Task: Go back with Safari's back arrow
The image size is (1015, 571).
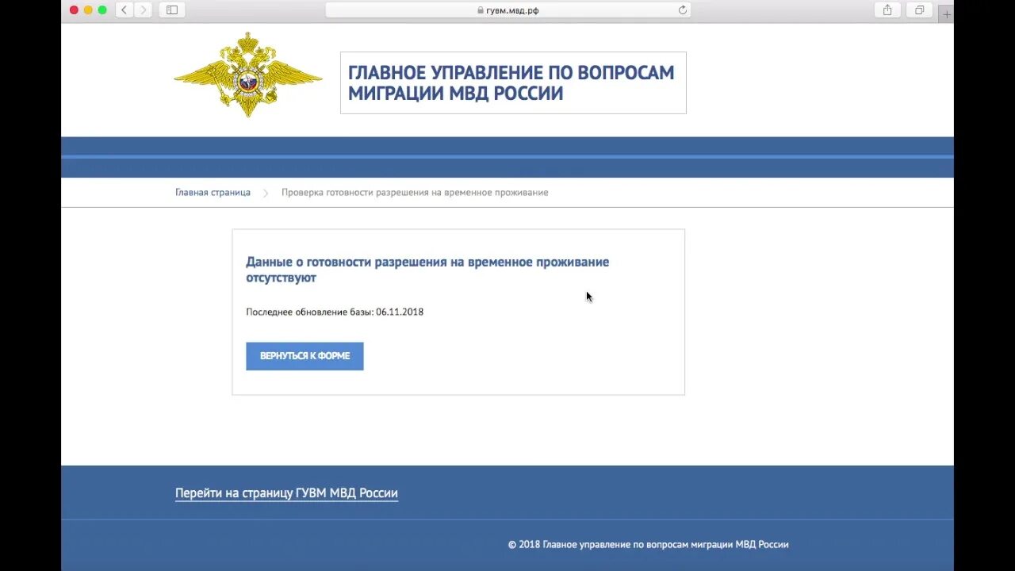Action: click(x=124, y=10)
